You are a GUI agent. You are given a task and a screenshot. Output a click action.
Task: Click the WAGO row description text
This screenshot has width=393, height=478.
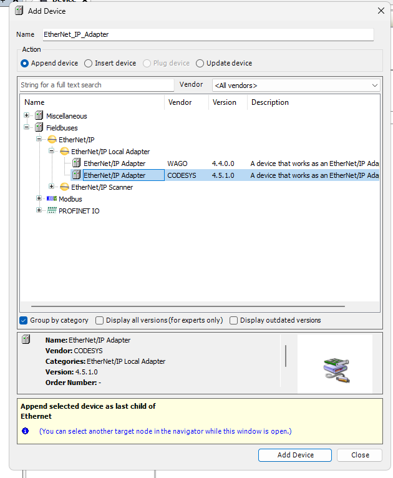coord(314,163)
